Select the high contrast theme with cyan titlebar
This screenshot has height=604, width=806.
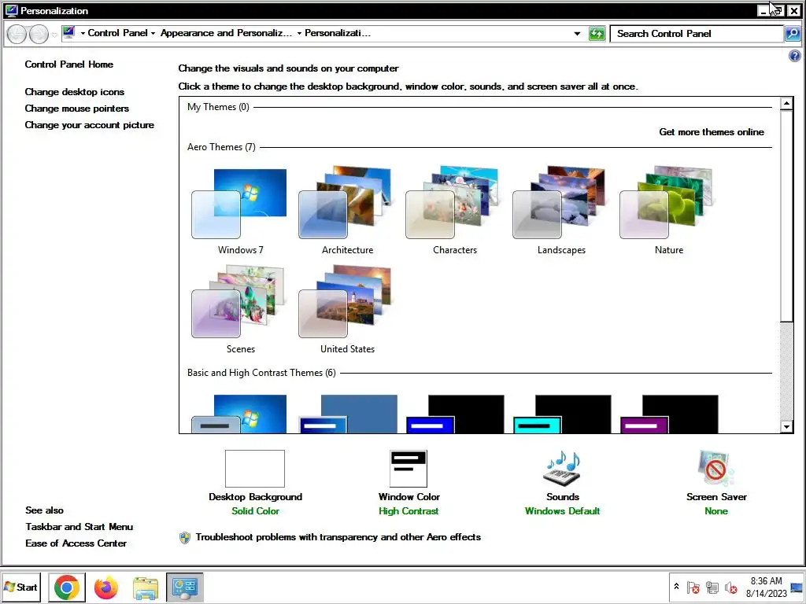point(562,414)
